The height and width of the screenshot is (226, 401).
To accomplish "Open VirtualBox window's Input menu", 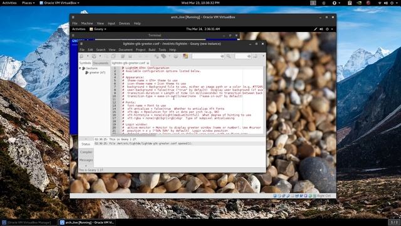I will (112, 23).
